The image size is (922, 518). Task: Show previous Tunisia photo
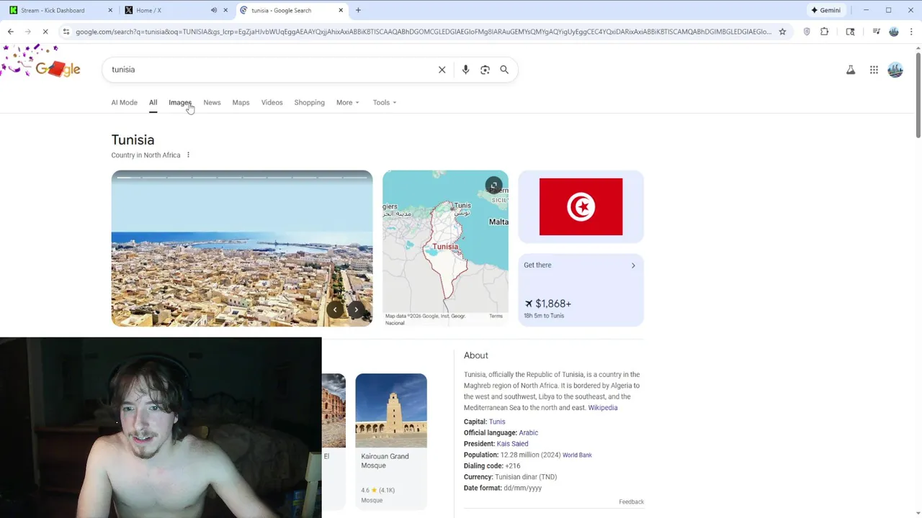335,309
